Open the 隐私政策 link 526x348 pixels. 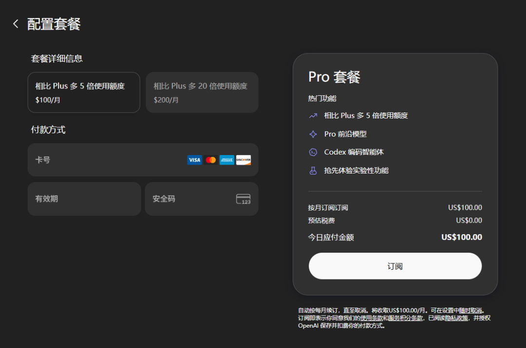(x=456, y=318)
